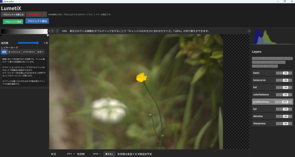Click the 適用量 amount slider track

click(28, 43)
